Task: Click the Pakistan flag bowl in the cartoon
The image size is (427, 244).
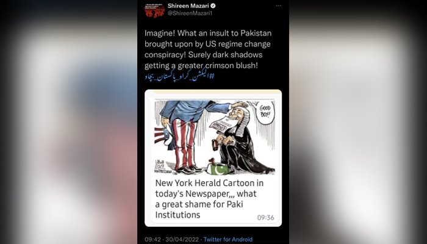Action: point(217,168)
